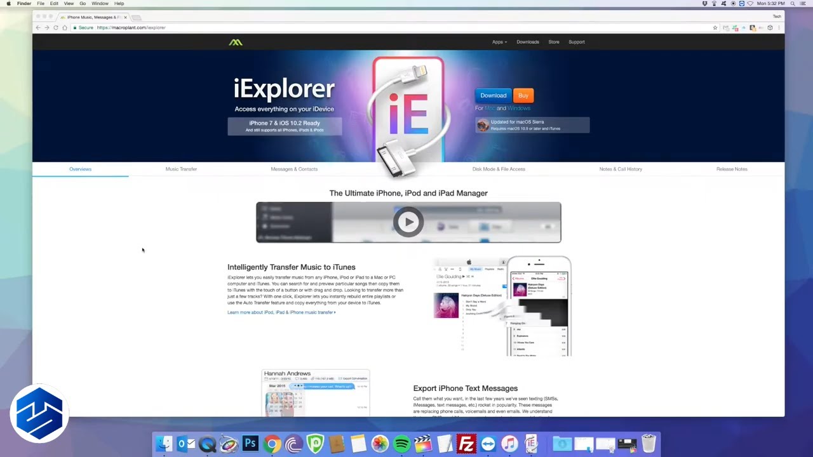813x457 pixels.
Task: Open Spotlight search magnifier in menu bar
Action: (x=793, y=3)
